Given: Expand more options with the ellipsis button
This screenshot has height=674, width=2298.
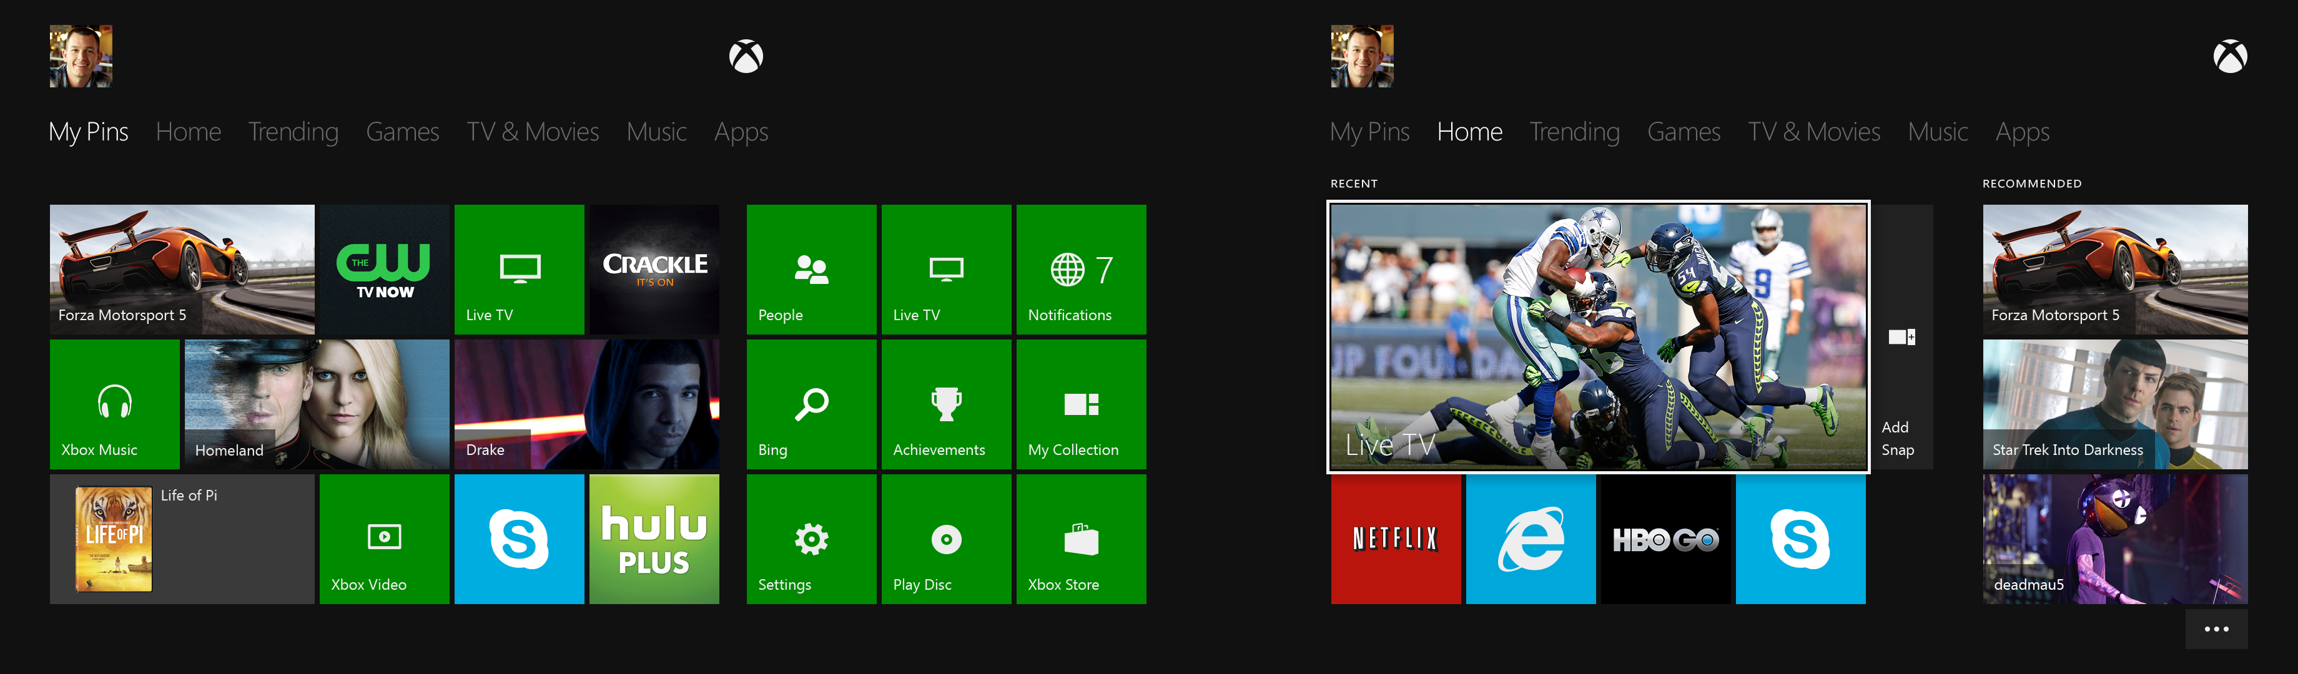Looking at the screenshot, I should coord(2216,628).
